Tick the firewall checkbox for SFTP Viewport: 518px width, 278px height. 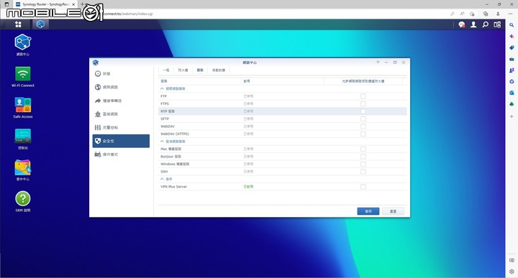pyautogui.click(x=363, y=119)
